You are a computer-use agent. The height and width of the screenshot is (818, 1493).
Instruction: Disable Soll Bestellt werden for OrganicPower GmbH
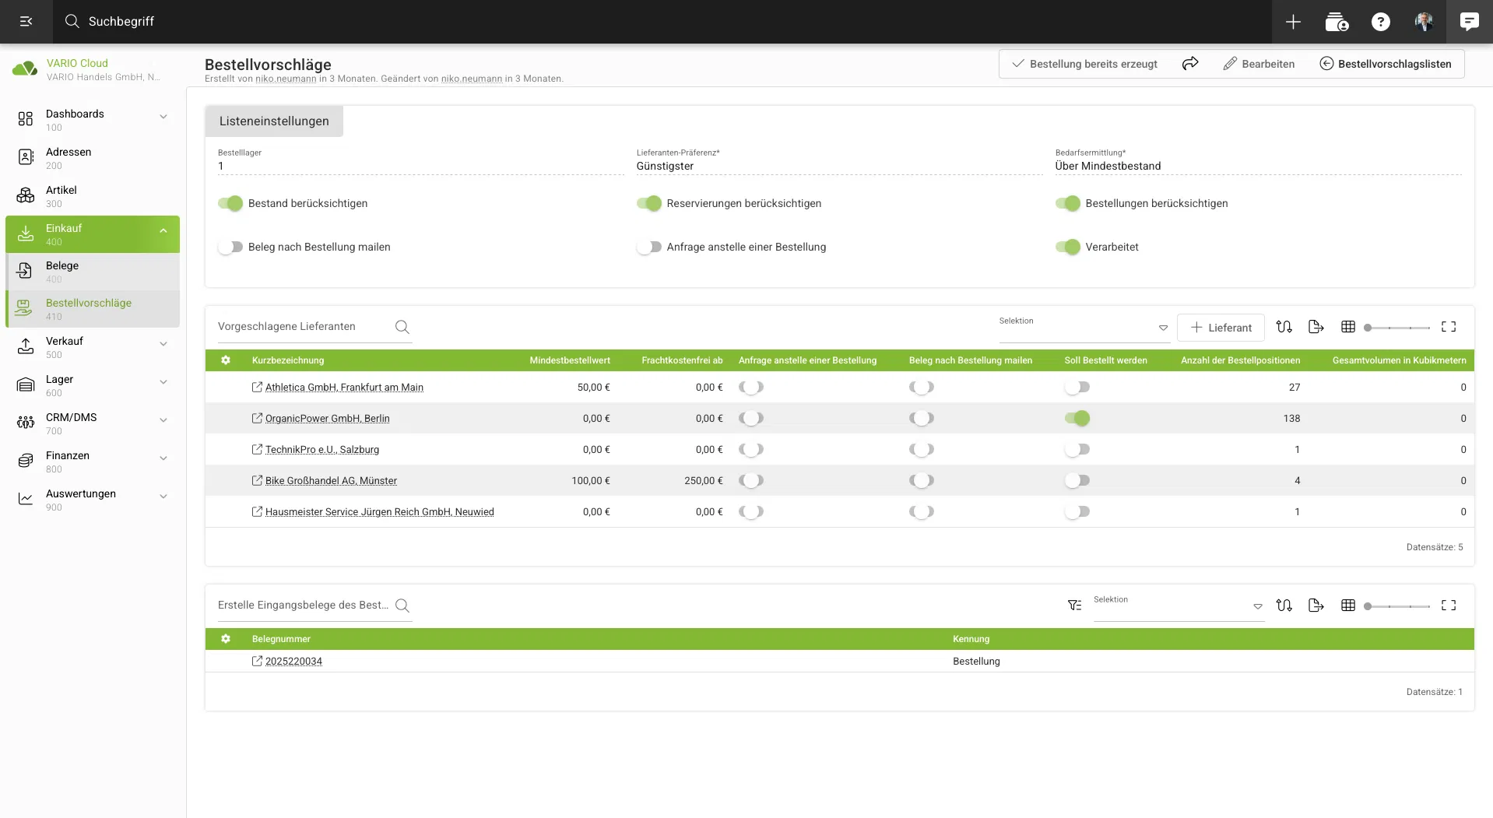[1077, 419]
